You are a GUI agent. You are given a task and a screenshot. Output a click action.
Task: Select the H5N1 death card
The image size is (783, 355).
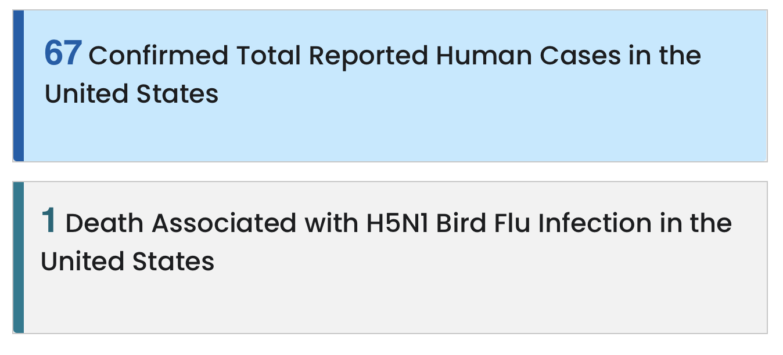[x=390, y=258]
